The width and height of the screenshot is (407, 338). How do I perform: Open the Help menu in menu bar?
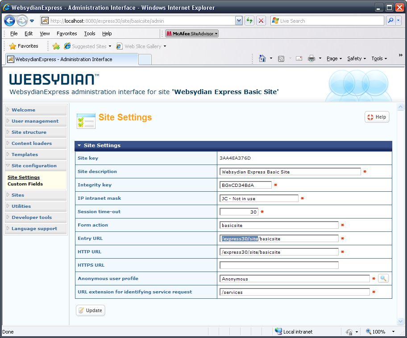(x=107, y=33)
